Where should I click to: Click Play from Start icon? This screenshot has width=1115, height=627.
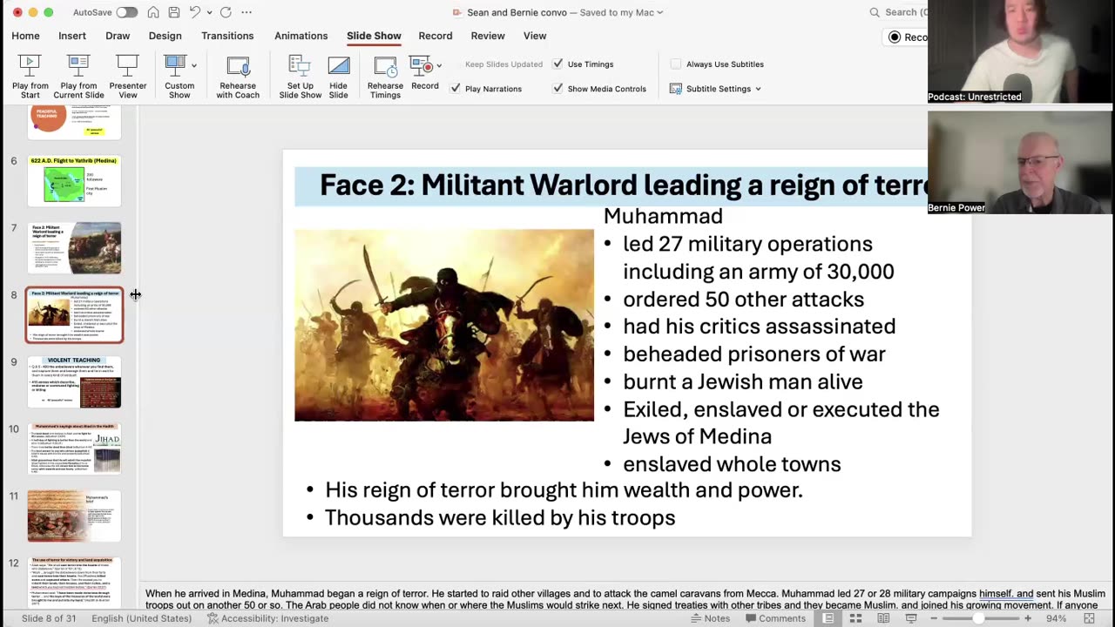point(30,65)
